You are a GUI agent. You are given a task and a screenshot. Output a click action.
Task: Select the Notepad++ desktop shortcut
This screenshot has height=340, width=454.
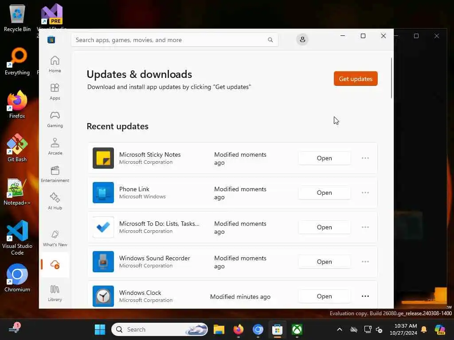coord(17,192)
